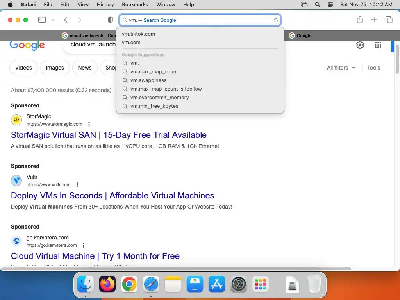
Task: Open App Store from the Dock
Action: tap(216, 284)
